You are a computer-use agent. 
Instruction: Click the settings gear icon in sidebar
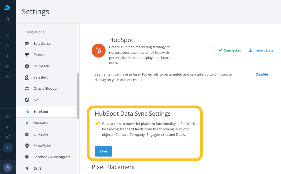point(7,148)
